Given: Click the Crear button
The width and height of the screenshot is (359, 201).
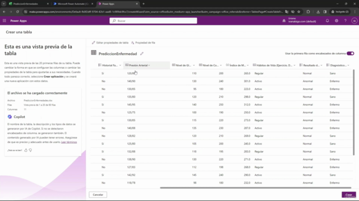Looking at the screenshot, I should [x=349, y=195].
